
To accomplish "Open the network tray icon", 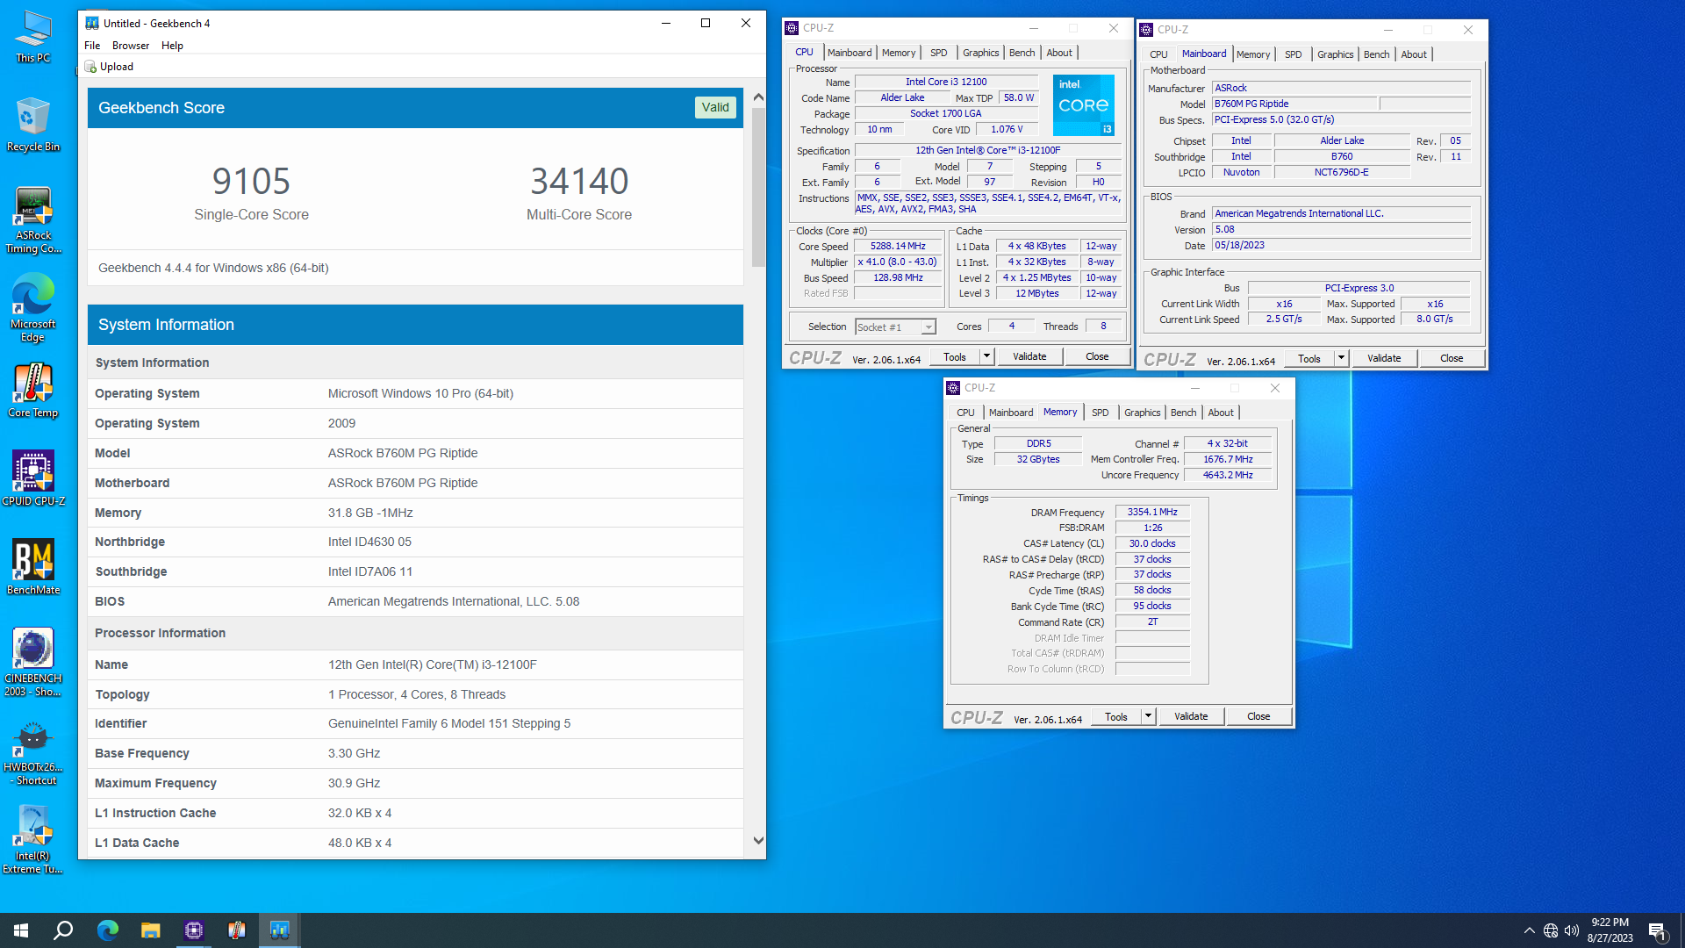I will (1551, 930).
